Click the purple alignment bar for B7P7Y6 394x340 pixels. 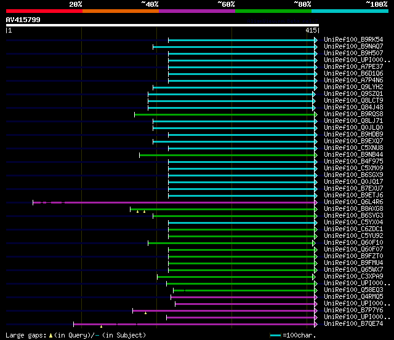click(223, 310)
